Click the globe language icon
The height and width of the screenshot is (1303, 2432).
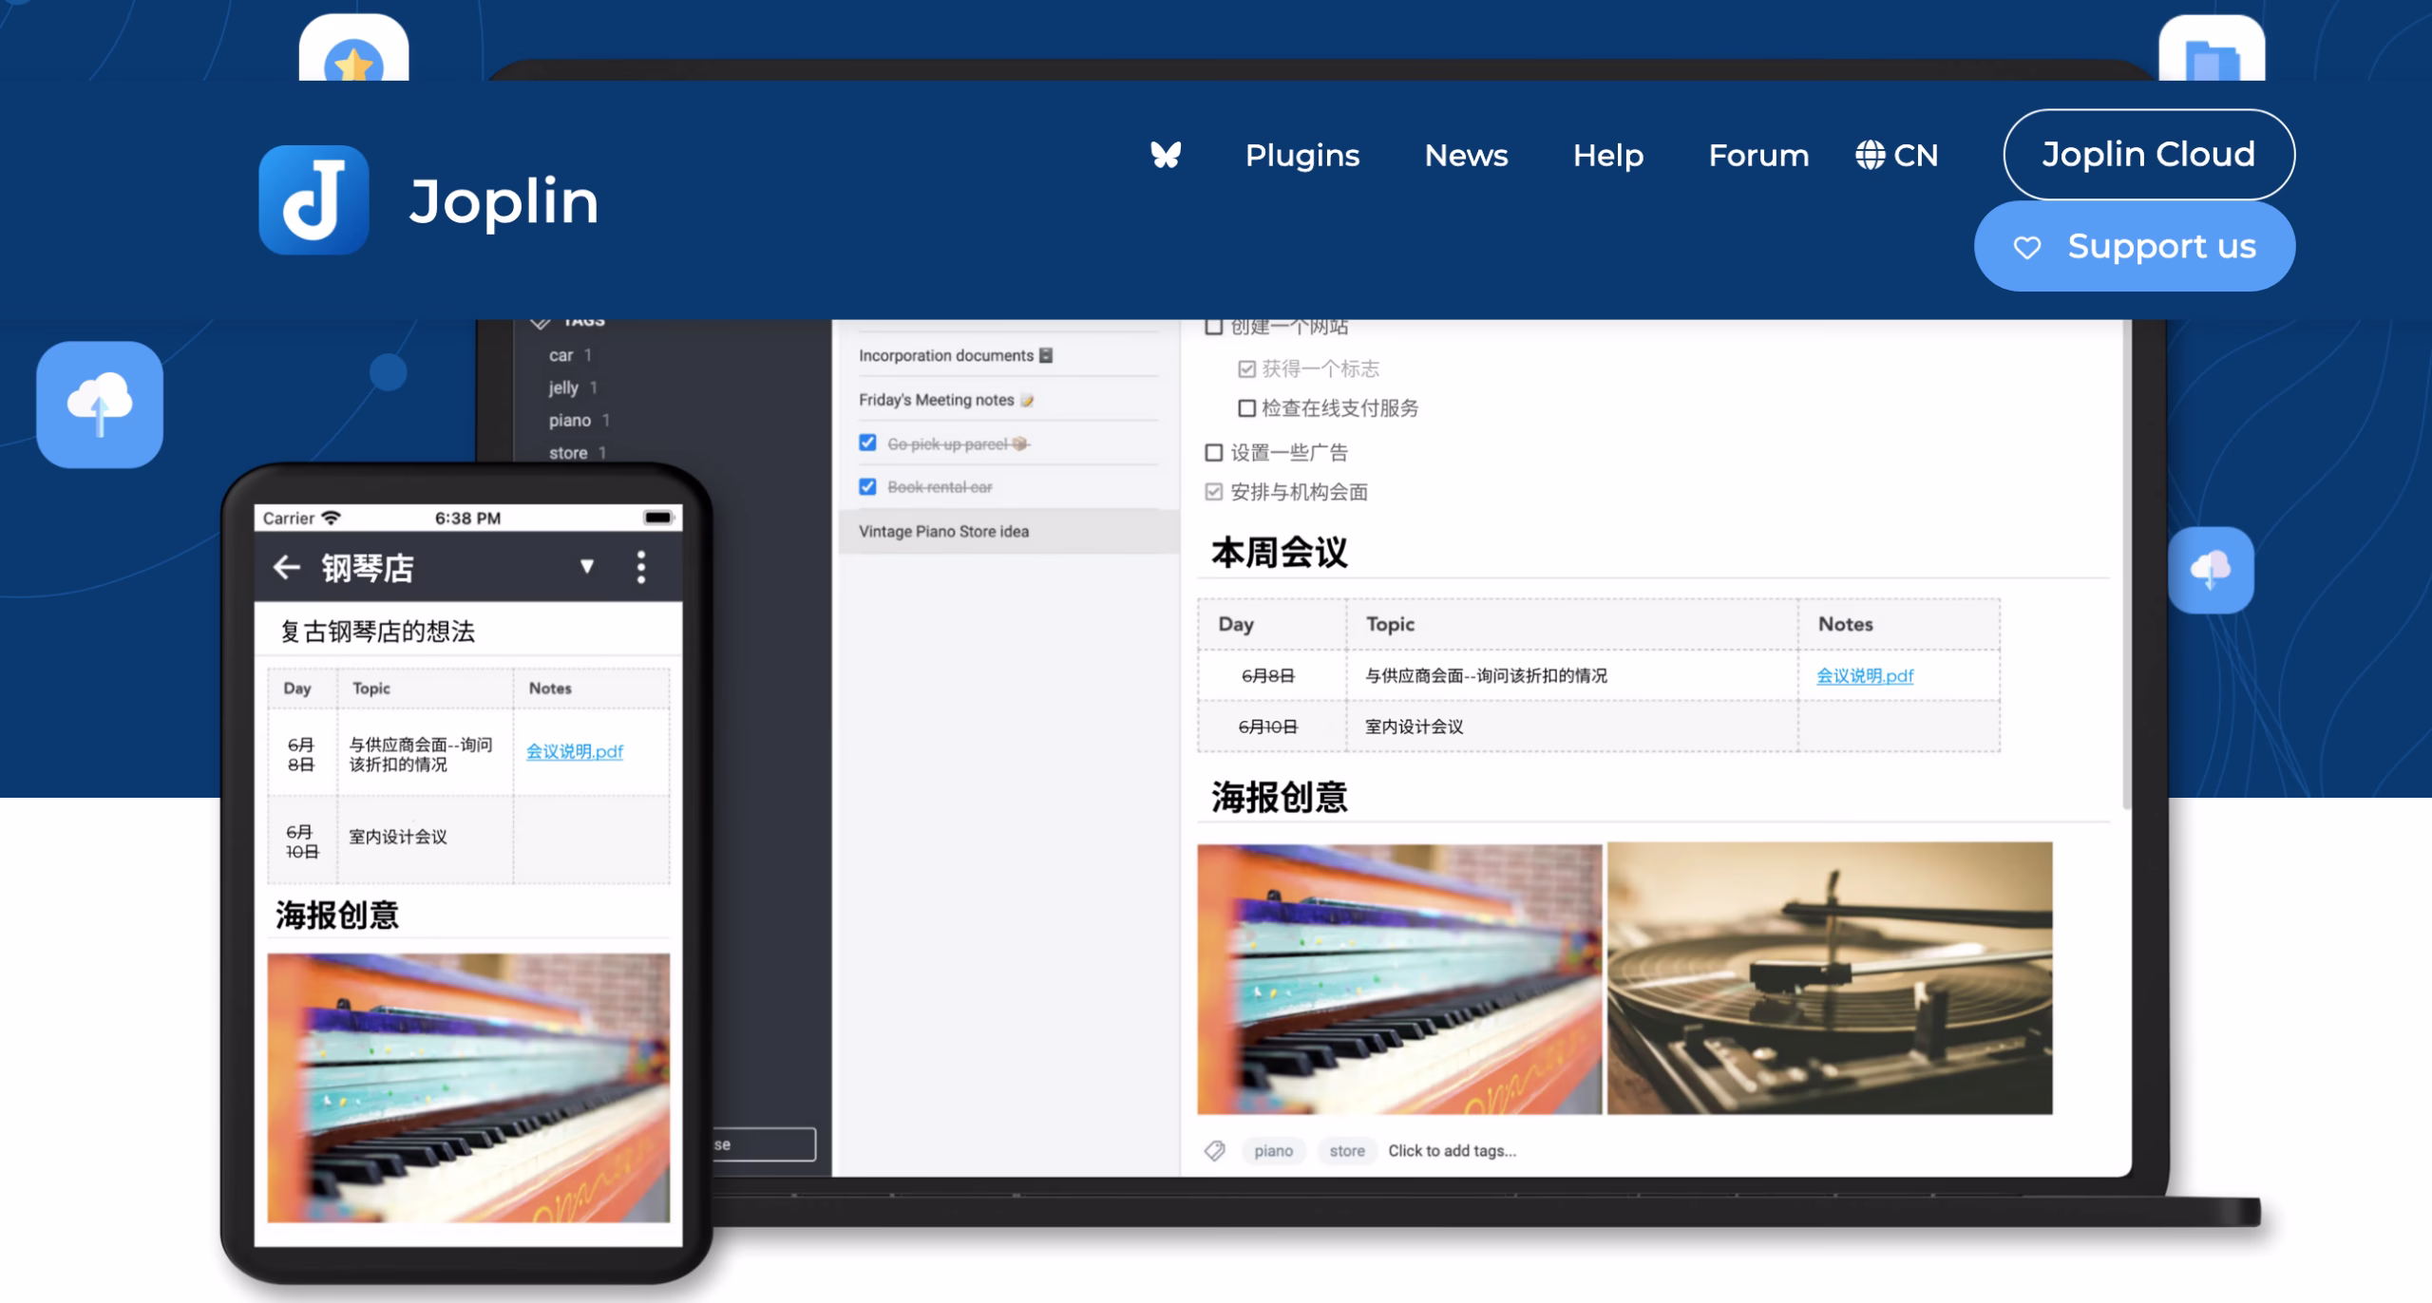tap(1870, 155)
